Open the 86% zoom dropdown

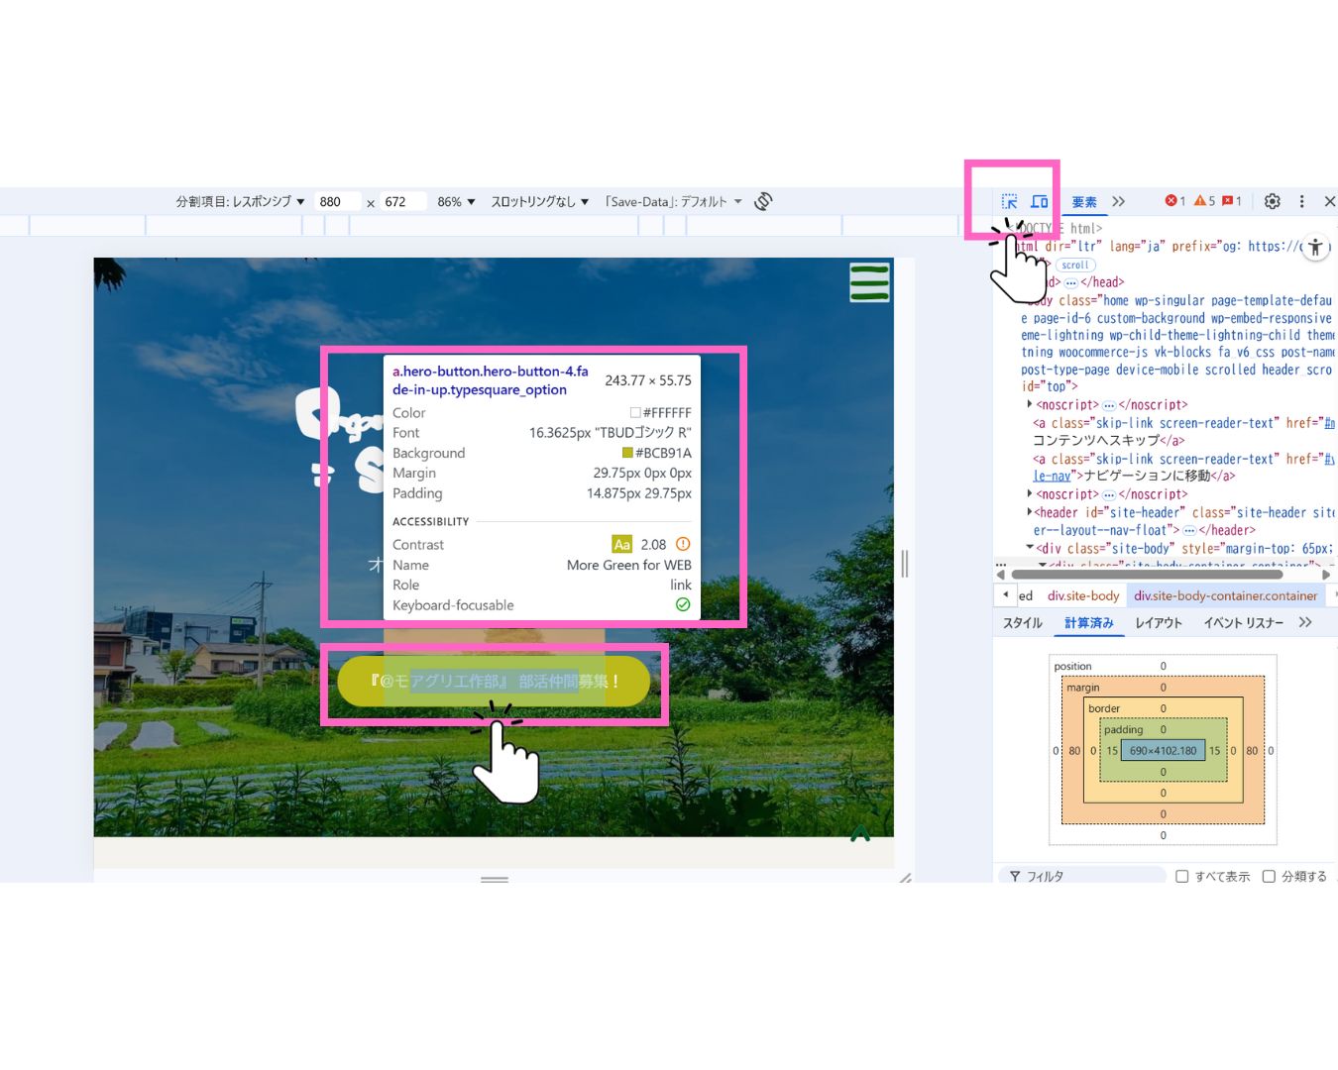point(456,201)
